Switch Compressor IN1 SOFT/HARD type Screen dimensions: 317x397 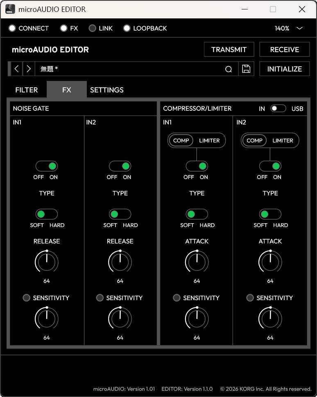[197, 214]
